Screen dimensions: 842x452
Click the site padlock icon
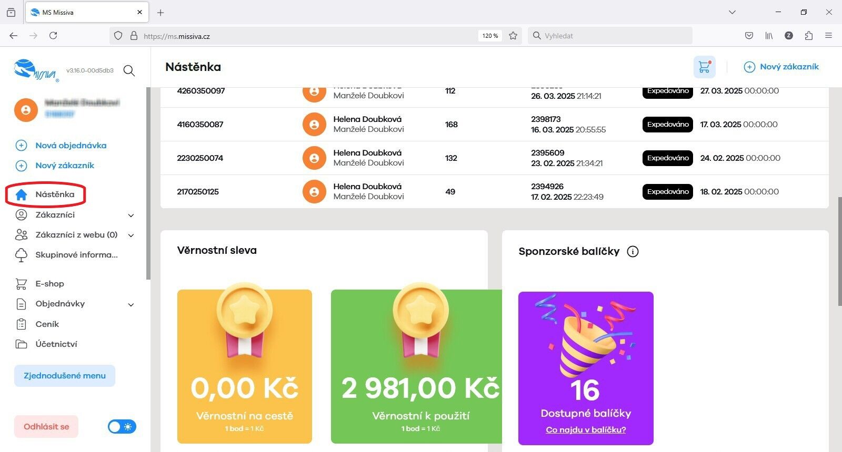click(x=134, y=36)
